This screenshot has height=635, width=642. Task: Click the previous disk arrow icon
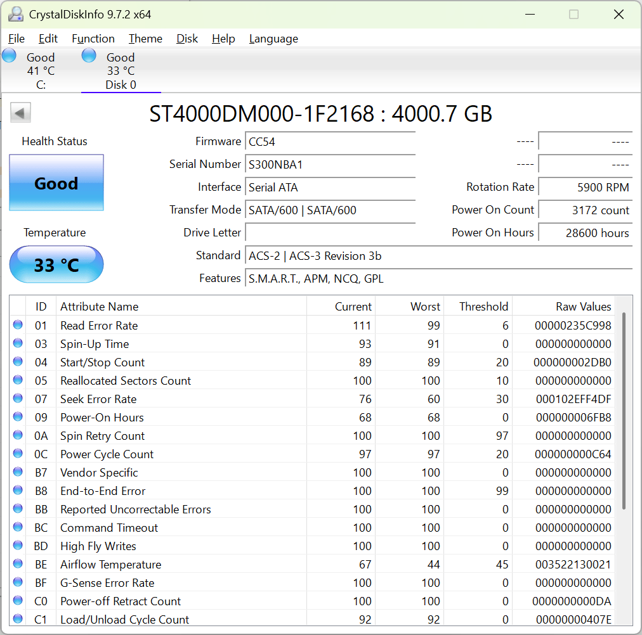click(x=20, y=112)
